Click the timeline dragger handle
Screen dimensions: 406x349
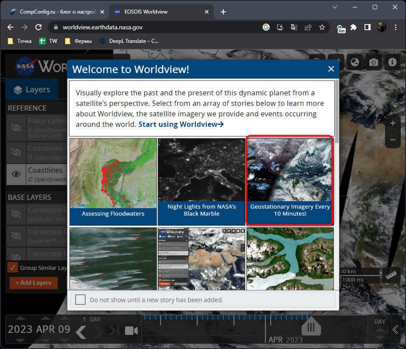[311, 327]
